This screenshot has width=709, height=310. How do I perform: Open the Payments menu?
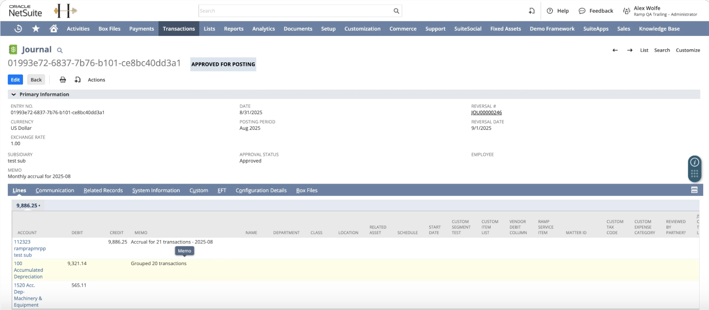(x=141, y=28)
